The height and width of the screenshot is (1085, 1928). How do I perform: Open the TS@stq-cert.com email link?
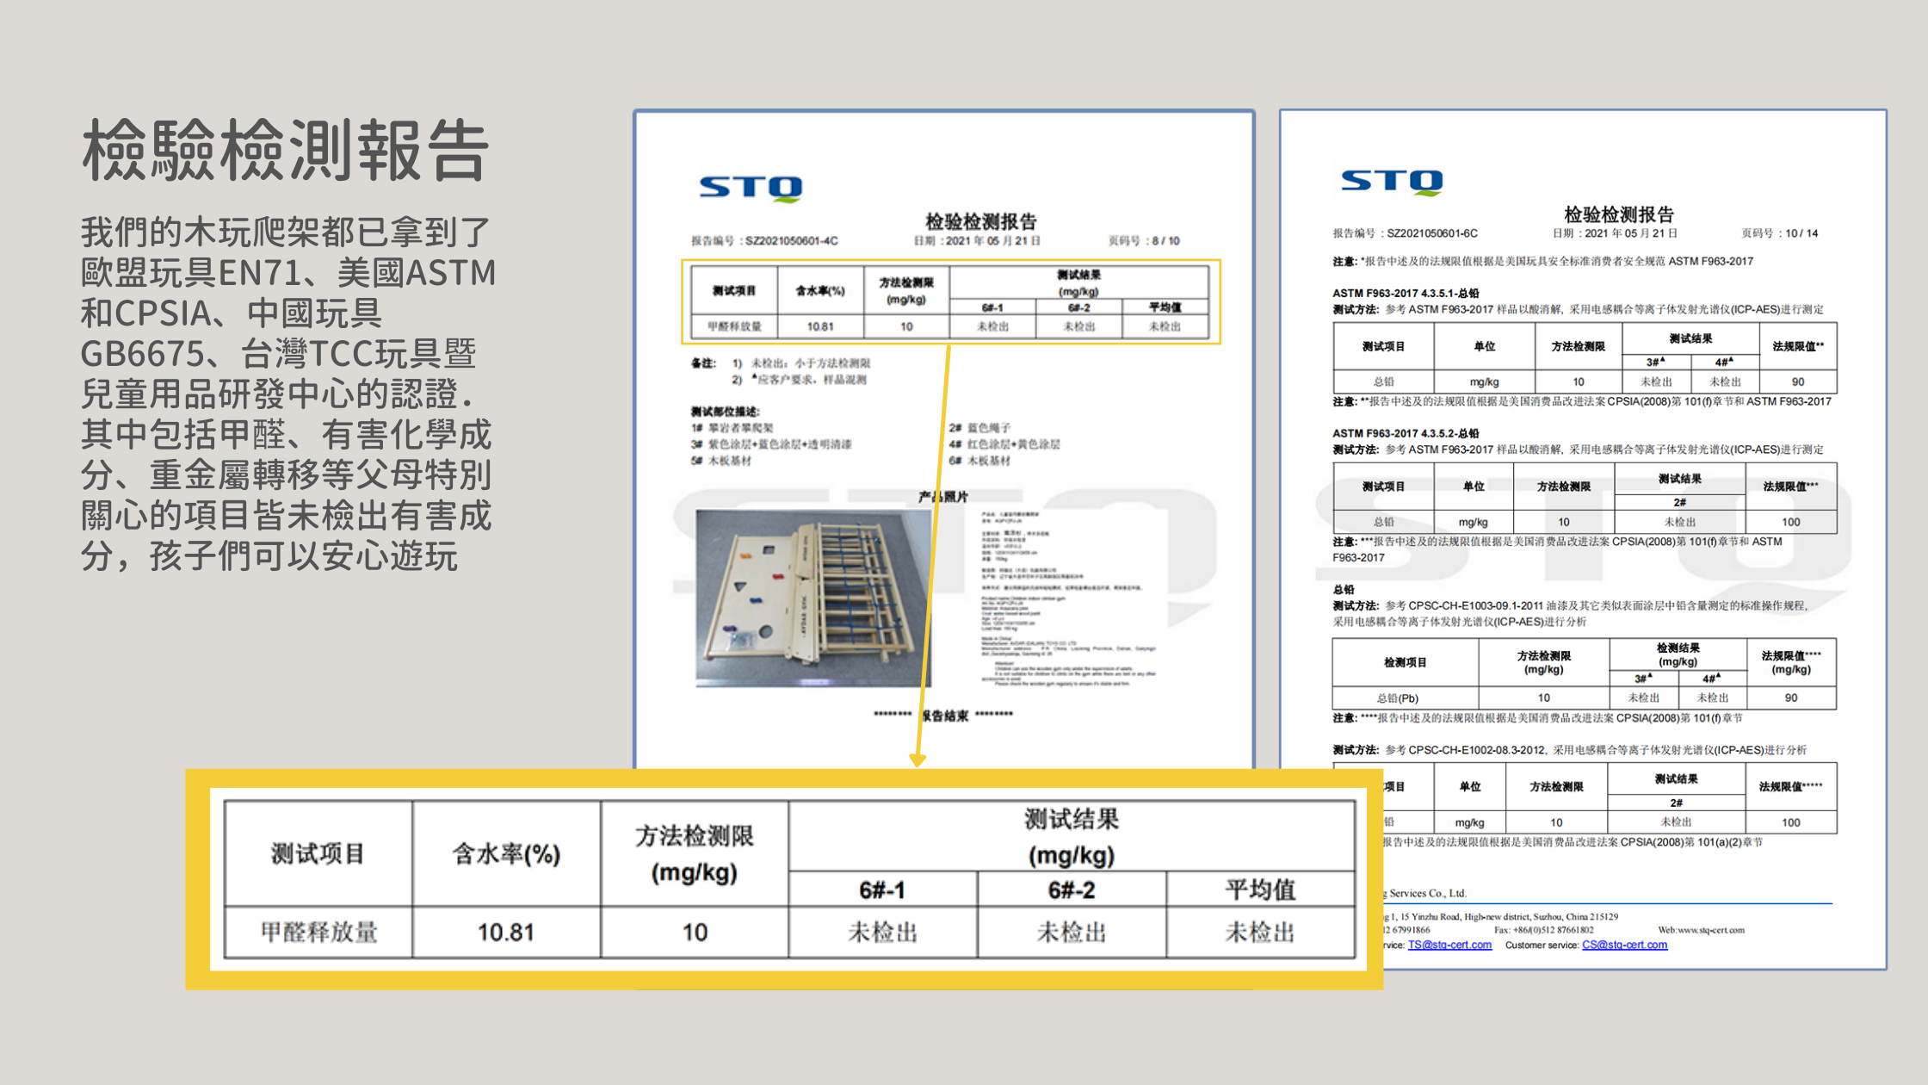1449,945
